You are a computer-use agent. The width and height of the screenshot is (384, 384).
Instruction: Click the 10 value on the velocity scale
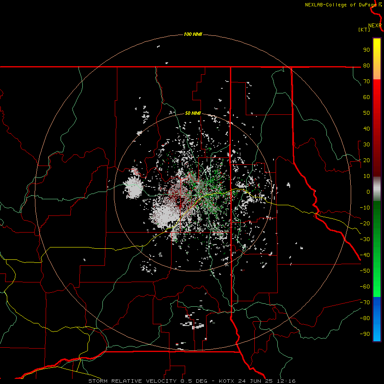point(367,176)
